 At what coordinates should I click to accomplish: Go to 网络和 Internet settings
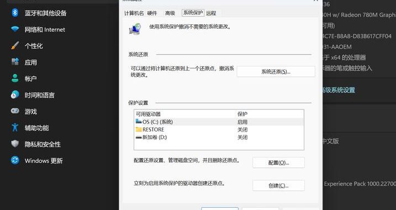click(45, 29)
